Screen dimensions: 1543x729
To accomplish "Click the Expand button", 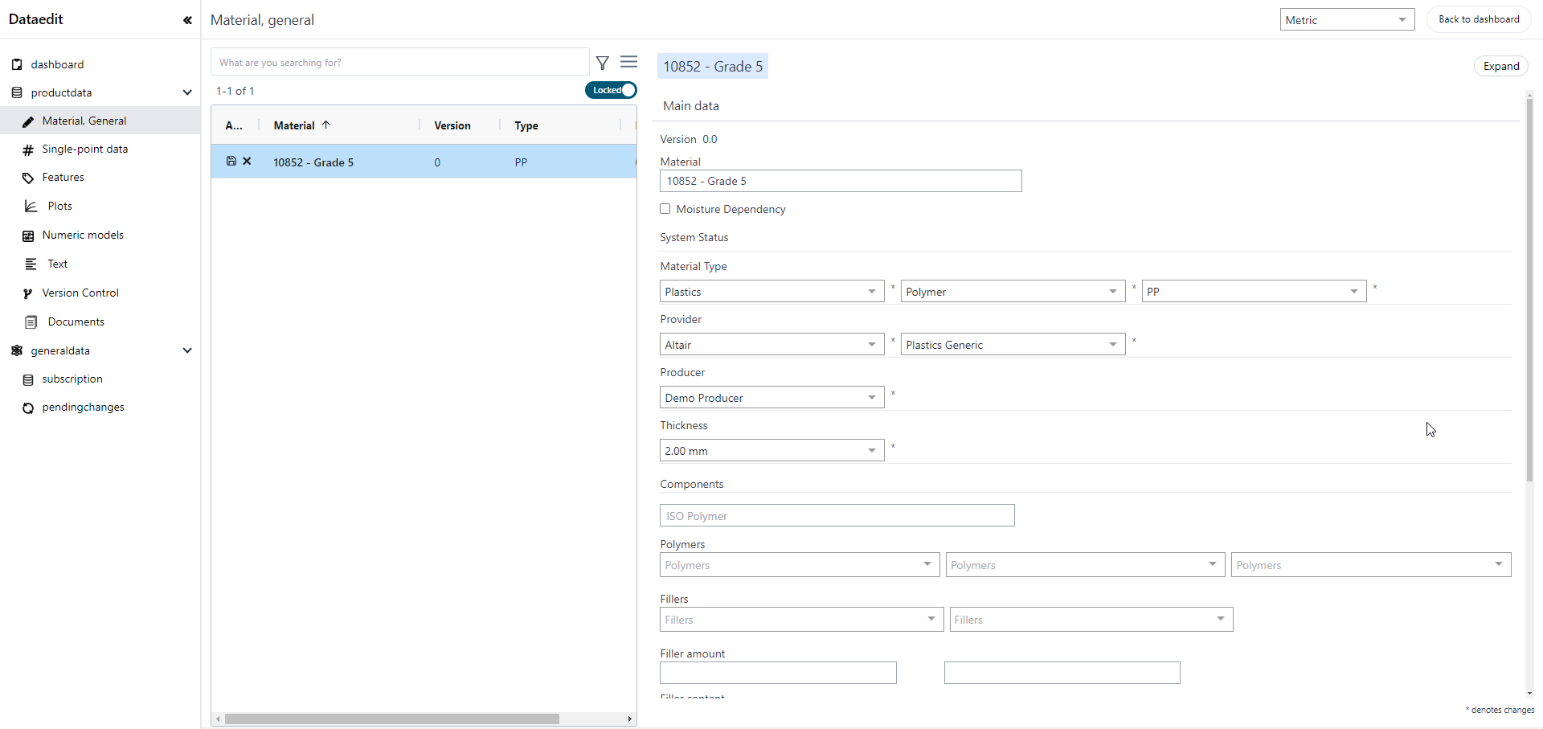I will (x=1500, y=66).
